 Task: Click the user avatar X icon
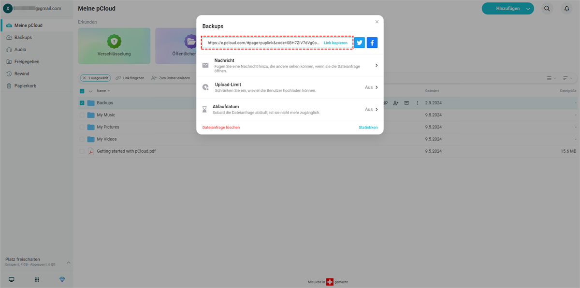coord(8,8)
